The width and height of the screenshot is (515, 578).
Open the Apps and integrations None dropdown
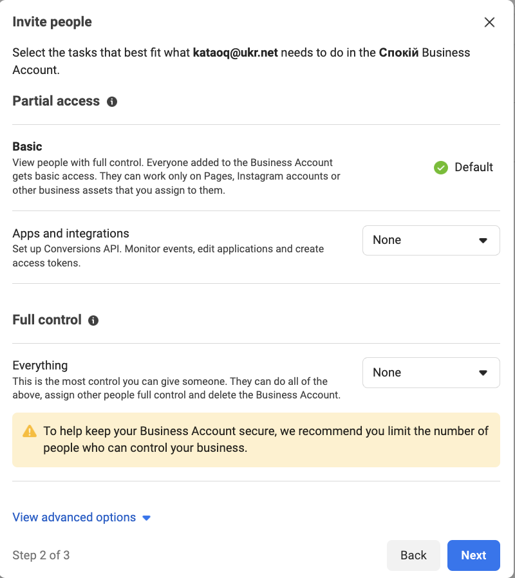tap(431, 240)
